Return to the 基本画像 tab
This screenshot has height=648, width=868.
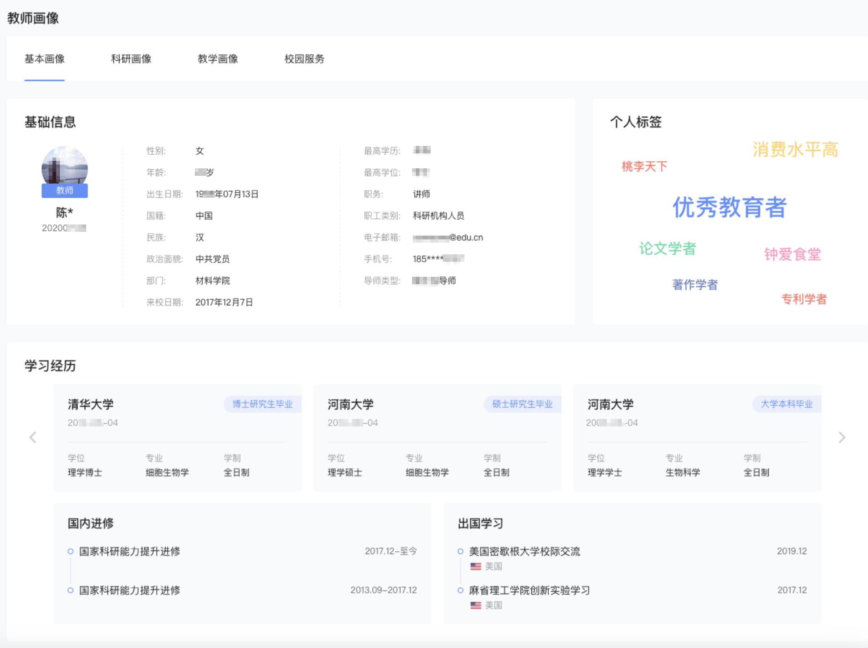click(x=44, y=59)
